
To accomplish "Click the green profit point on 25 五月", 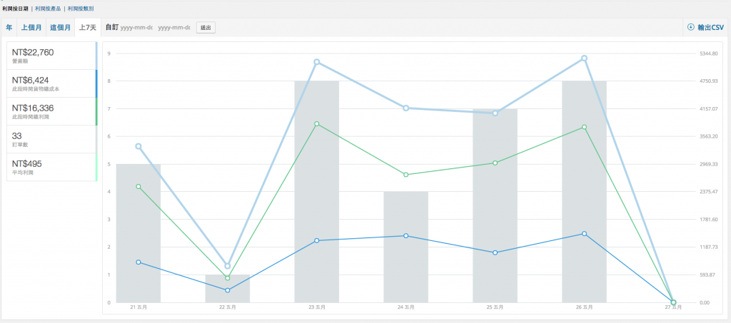I will 495,163.
